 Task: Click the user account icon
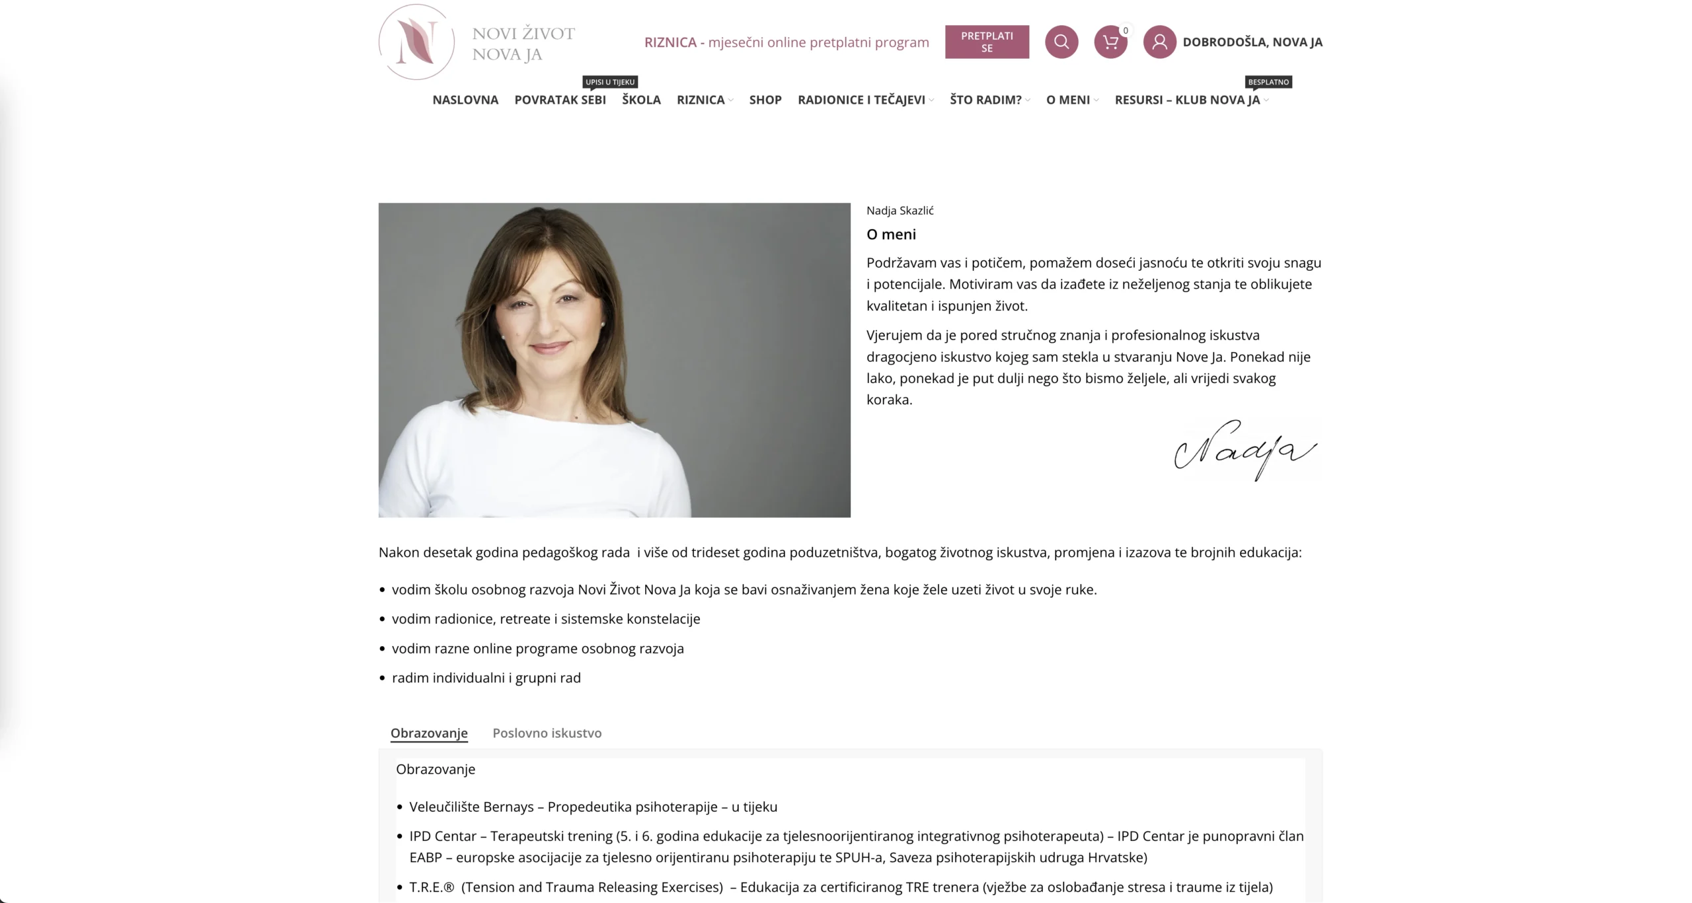point(1159,42)
